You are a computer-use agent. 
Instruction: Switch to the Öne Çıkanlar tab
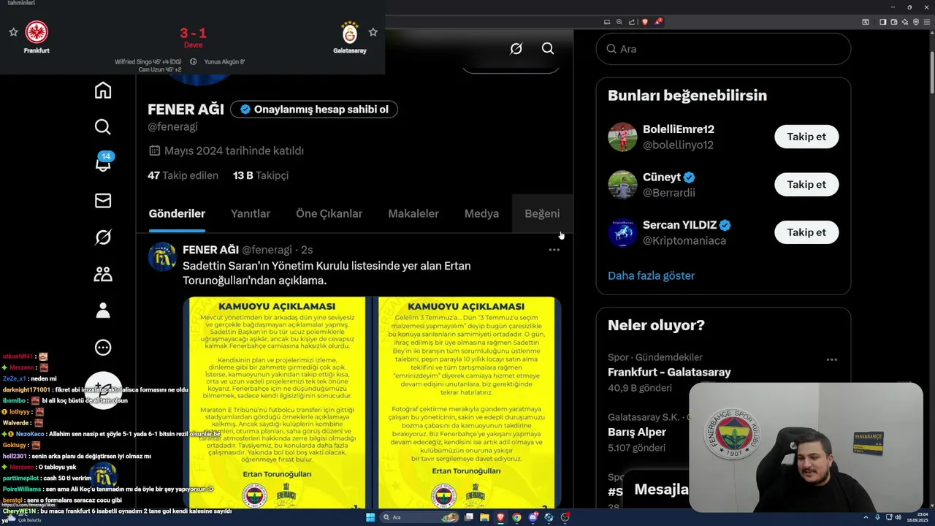(329, 214)
